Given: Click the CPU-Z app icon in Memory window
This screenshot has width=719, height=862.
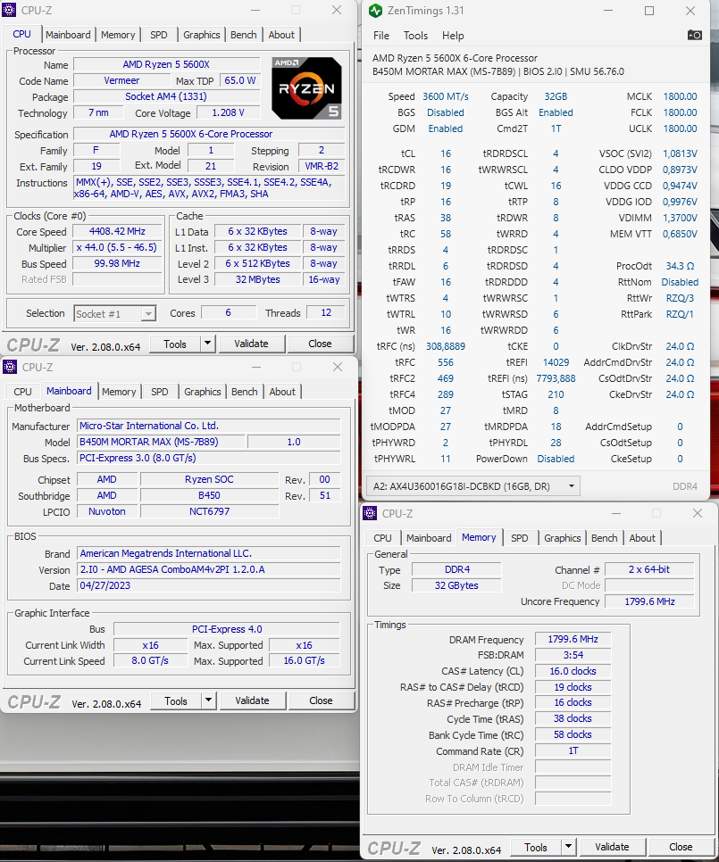Looking at the screenshot, I should [x=371, y=513].
